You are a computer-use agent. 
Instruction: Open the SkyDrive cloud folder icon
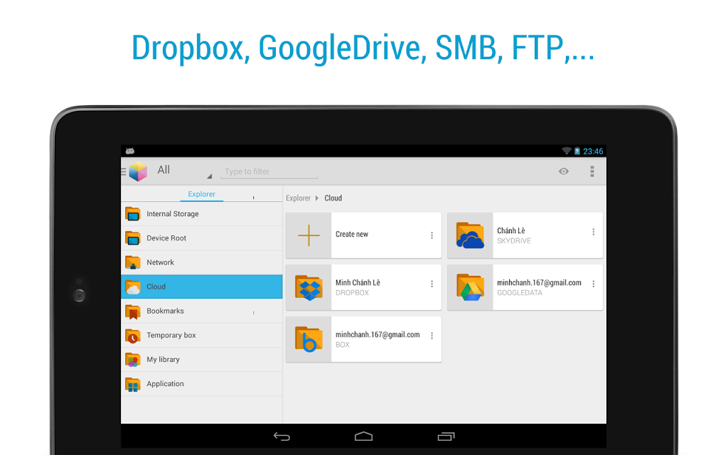point(470,235)
